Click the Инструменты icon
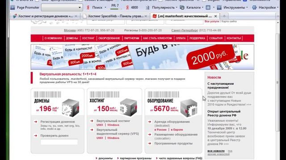286x160 pixels. [x=219, y=8]
